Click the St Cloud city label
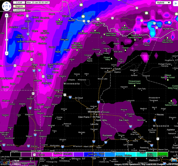The height and width of the screenshot is (166, 178). click(79, 98)
